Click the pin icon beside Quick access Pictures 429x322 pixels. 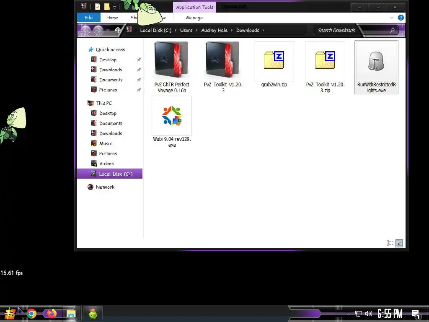[139, 90]
